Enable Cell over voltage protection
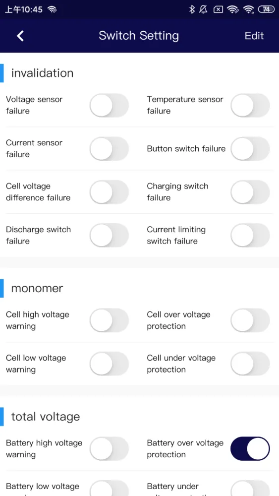The image size is (279, 496). click(250, 320)
